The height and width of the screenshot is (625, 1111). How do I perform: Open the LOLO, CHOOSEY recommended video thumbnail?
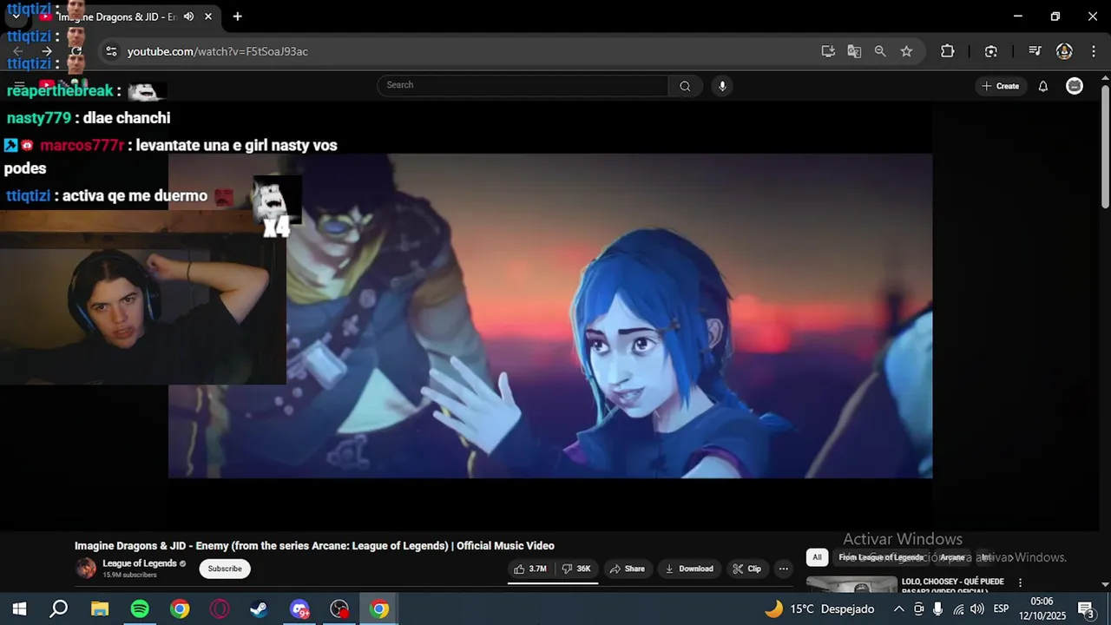pyautogui.click(x=851, y=585)
